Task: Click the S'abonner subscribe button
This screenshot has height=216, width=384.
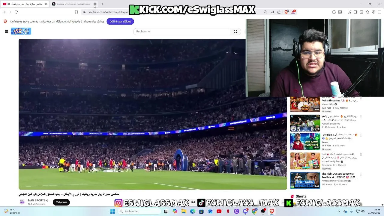Action: click(61, 202)
